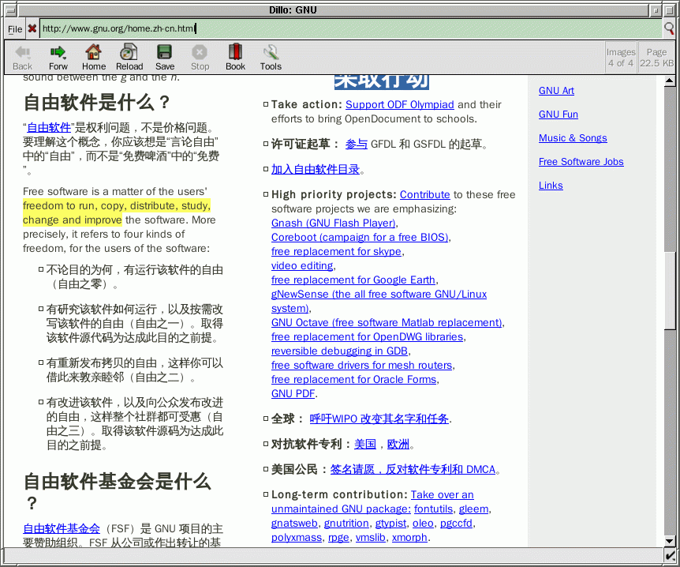
Task: Open the File menu
Action: [15, 29]
